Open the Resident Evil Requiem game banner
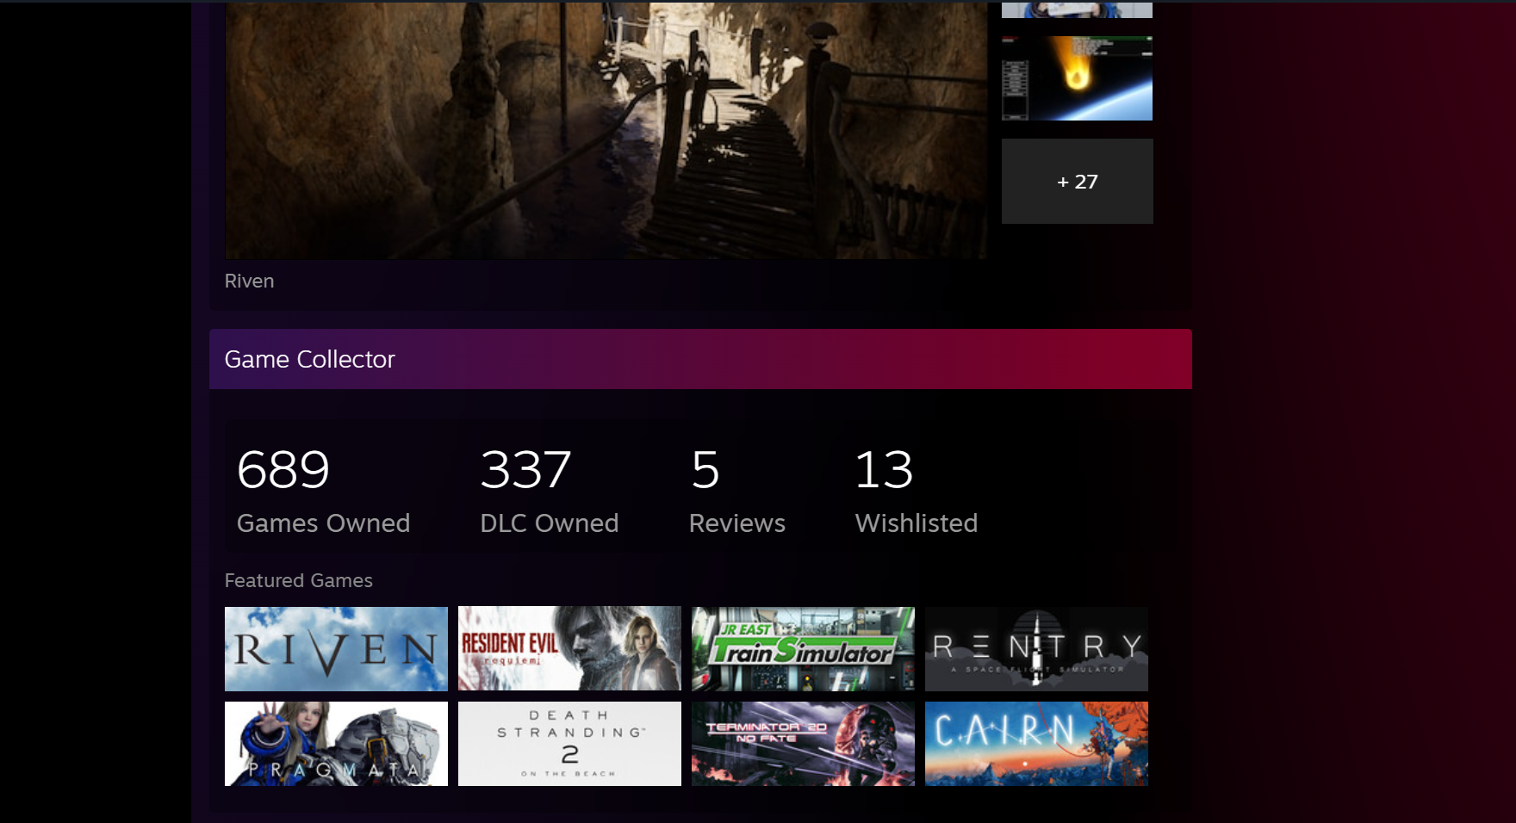 569,648
